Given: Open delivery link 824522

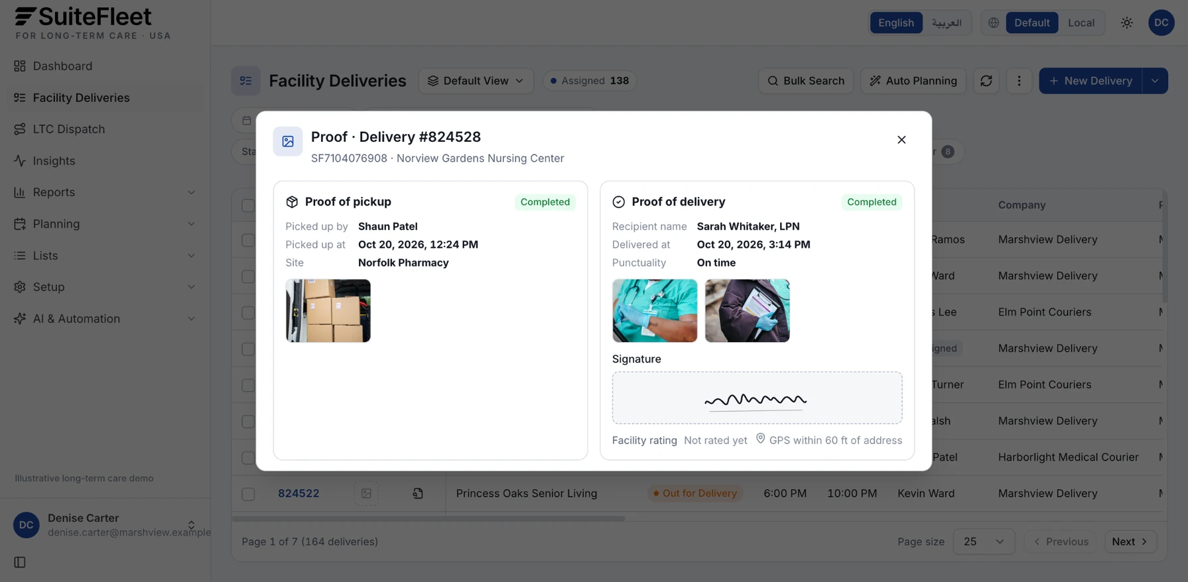Looking at the screenshot, I should pos(298,493).
